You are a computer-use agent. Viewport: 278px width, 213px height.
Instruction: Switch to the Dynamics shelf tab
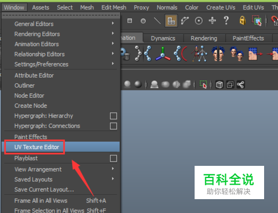pyautogui.click(x=163, y=38)
